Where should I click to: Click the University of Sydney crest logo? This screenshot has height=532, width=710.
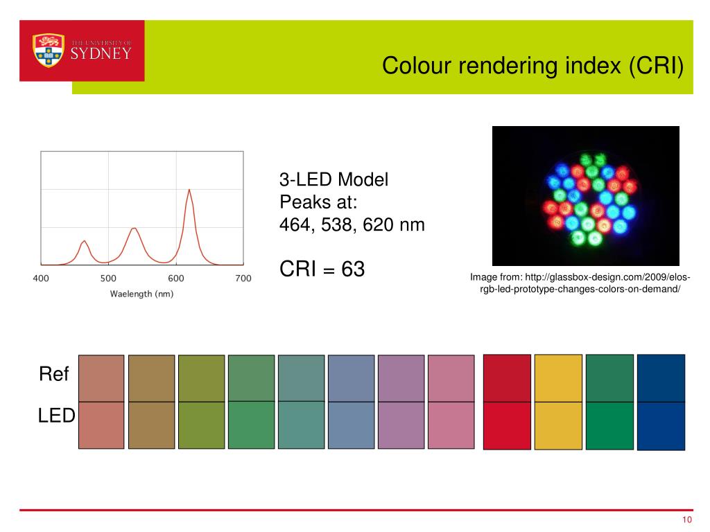tap(48, 50)
